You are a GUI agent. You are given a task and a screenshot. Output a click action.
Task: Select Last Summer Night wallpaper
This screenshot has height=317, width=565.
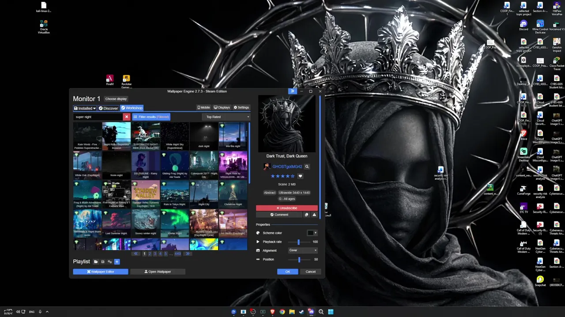point(117,224)
